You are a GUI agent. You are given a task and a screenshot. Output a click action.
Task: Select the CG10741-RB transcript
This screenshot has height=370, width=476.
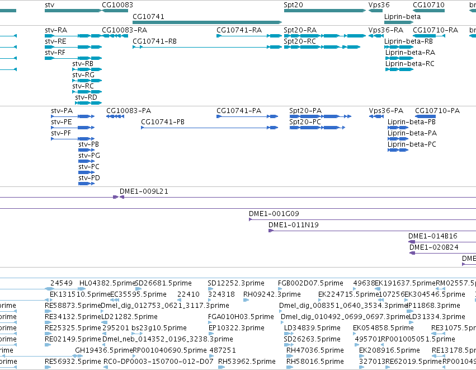208,47
